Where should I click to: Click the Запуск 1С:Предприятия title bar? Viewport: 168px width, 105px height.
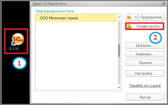pyautogui.click(x=96, y=4)
